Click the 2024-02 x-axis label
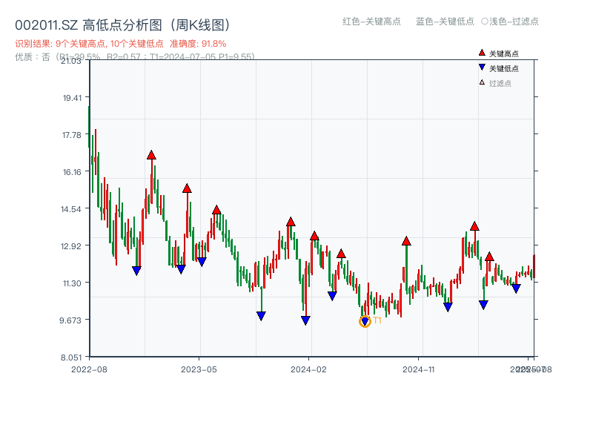 point(308,369)
